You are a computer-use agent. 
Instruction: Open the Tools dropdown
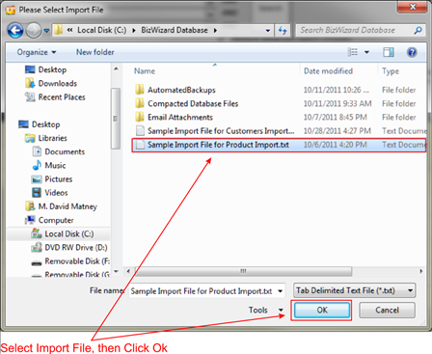pyautogui.click(x=265, y=310)
